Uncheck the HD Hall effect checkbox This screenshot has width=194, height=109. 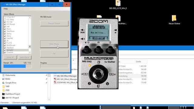click(5, 22)
